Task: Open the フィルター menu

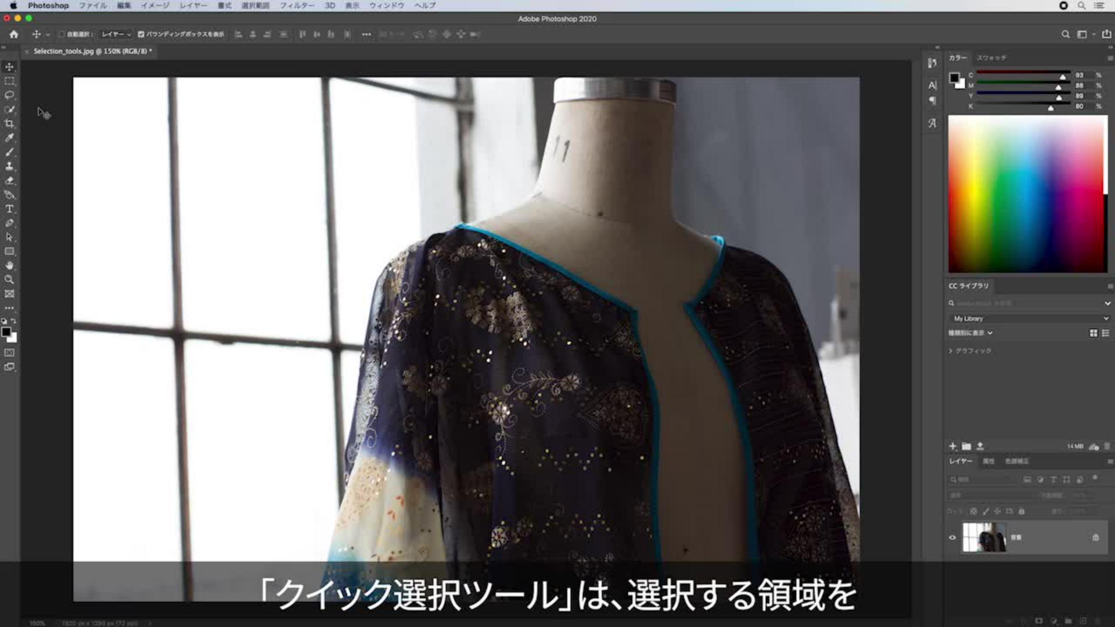Action: 298,6
